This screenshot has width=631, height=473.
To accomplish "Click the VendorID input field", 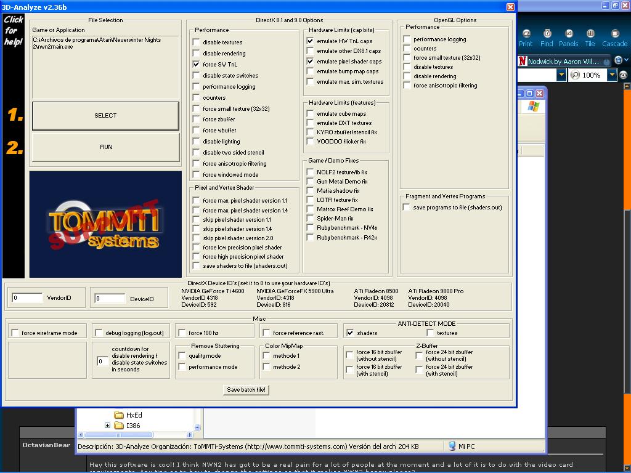I will [27, 297].
